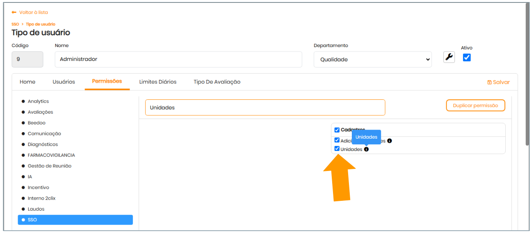531x236 pixels.
Task: Select Analytics in the module list
Action: coord(38,101)
